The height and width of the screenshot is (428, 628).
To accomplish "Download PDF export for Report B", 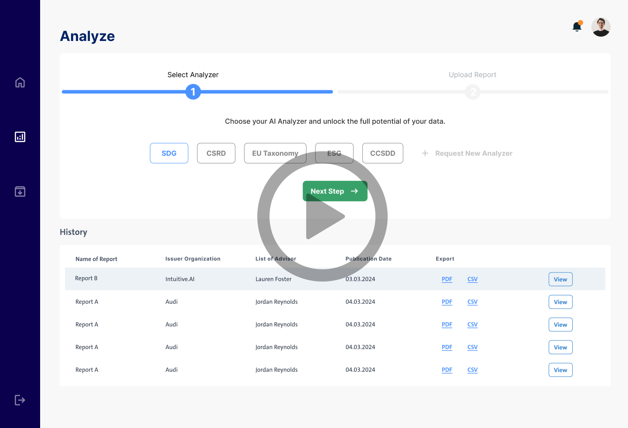I will click(447, 279).
